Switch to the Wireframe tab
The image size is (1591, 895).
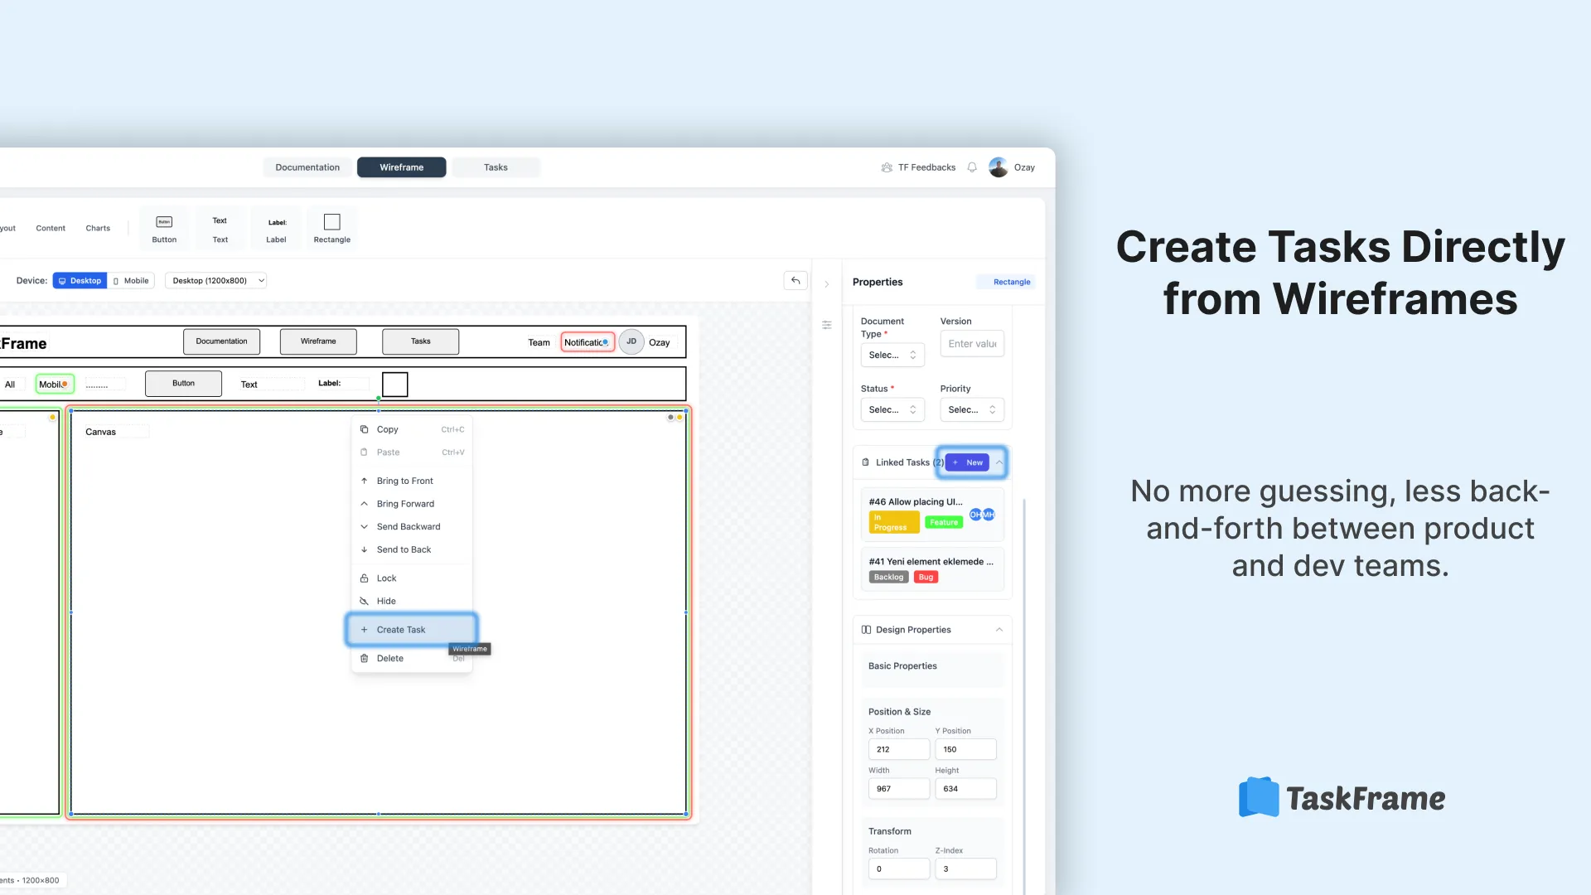coord(401,167)
